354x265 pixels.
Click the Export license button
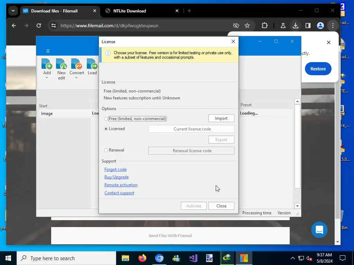(221, 140)
